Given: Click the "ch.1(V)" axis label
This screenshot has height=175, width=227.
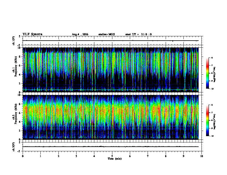Looking at the screenshot, I should click(13, 41).
